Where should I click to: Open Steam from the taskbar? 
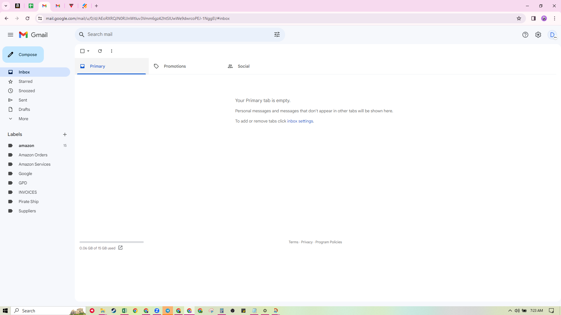pyautogui.click(x=114, y=311)
